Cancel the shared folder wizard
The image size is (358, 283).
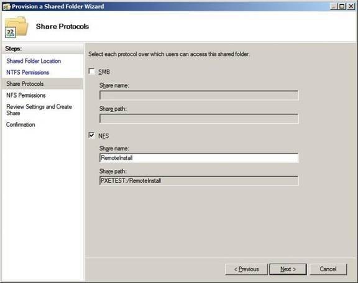point(328,269)
